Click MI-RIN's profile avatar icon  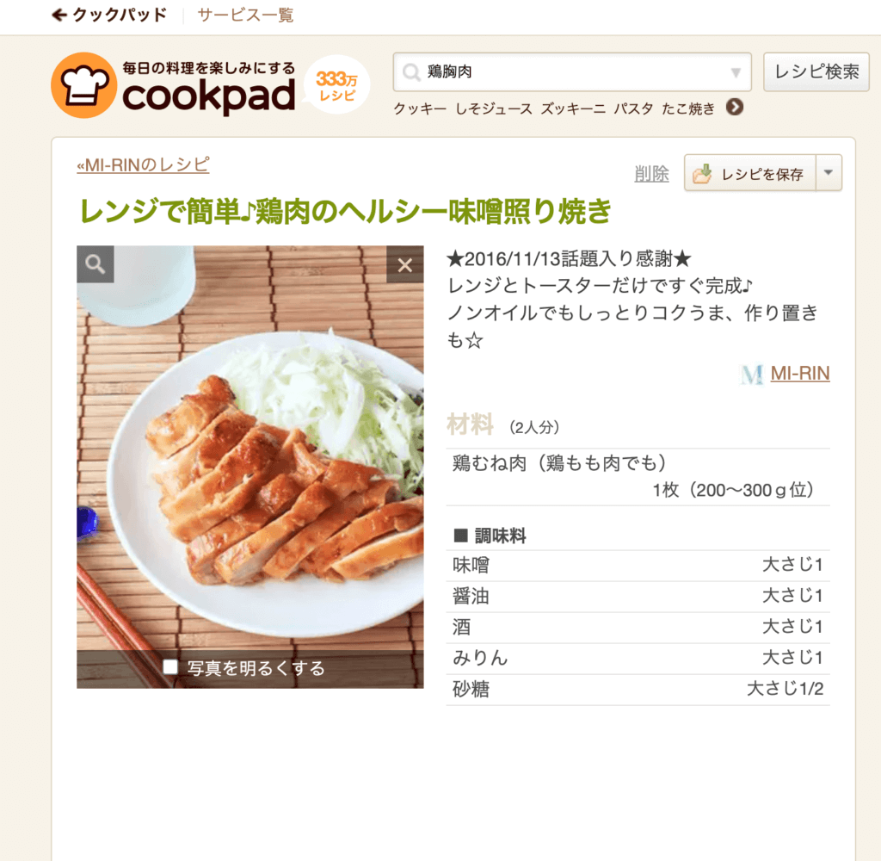752,374
